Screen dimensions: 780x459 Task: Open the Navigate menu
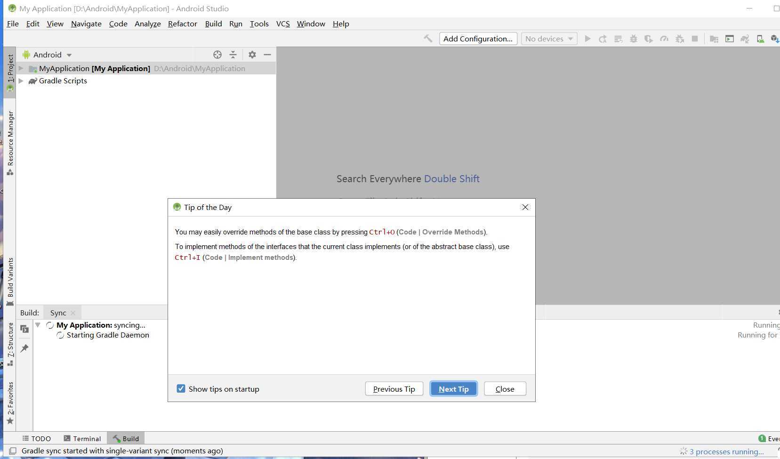tap(86, 24)
